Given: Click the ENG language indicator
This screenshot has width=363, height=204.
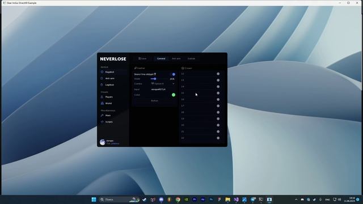Looking at the screenshot, I should (327, 199).
